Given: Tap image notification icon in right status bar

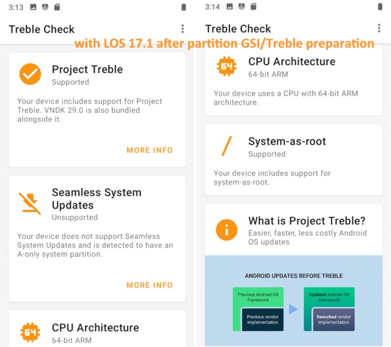Looking at the screenshot, I should (x=230, y=6).
